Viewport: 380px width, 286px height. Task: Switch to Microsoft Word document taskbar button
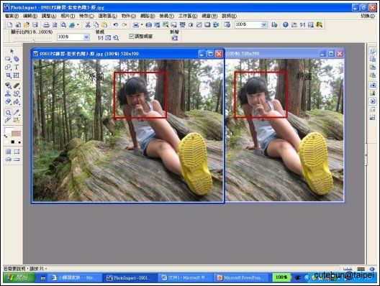click(x=186, y=278)
